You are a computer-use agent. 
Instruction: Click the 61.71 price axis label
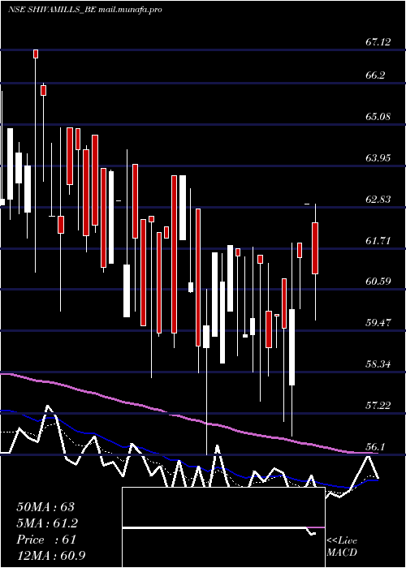tap(378, 240)
